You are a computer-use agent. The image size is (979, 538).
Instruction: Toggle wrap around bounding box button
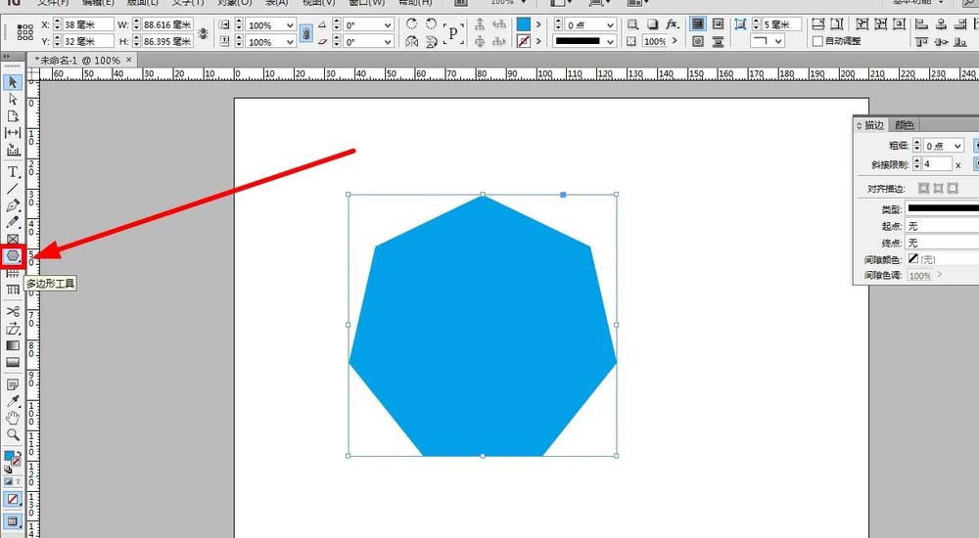point(718,24)
